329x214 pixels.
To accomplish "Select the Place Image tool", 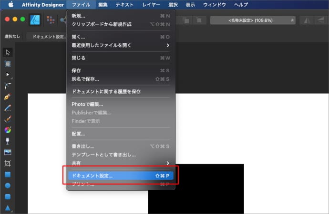I will (8, 152).
